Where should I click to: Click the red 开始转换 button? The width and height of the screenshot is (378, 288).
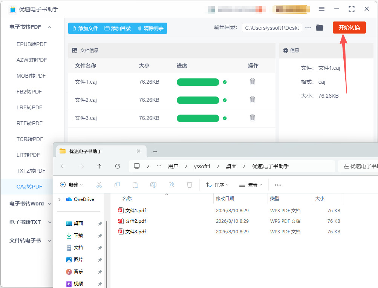pos(349,28)
